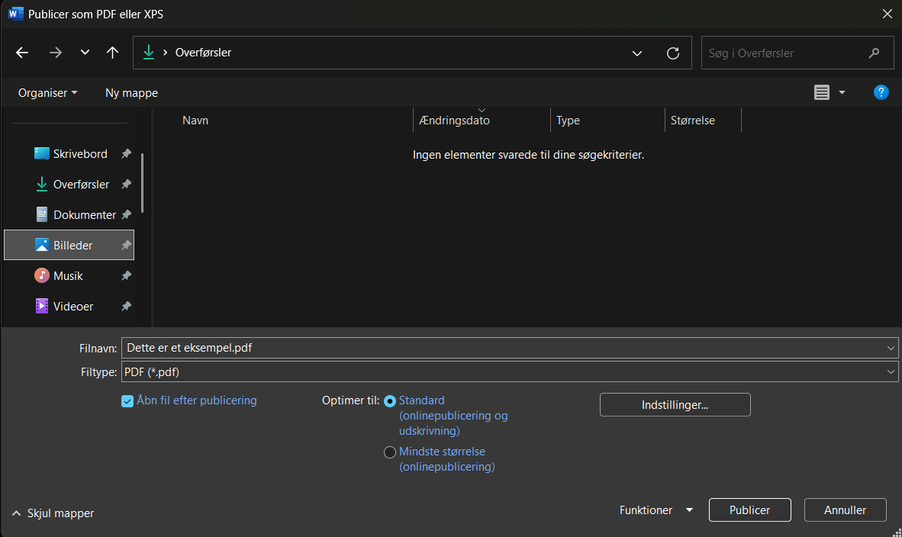This screenshot has height=537, width=902.
Task: Open recent locations chevron beside forward arrow
Action: (x=85, y=53)
